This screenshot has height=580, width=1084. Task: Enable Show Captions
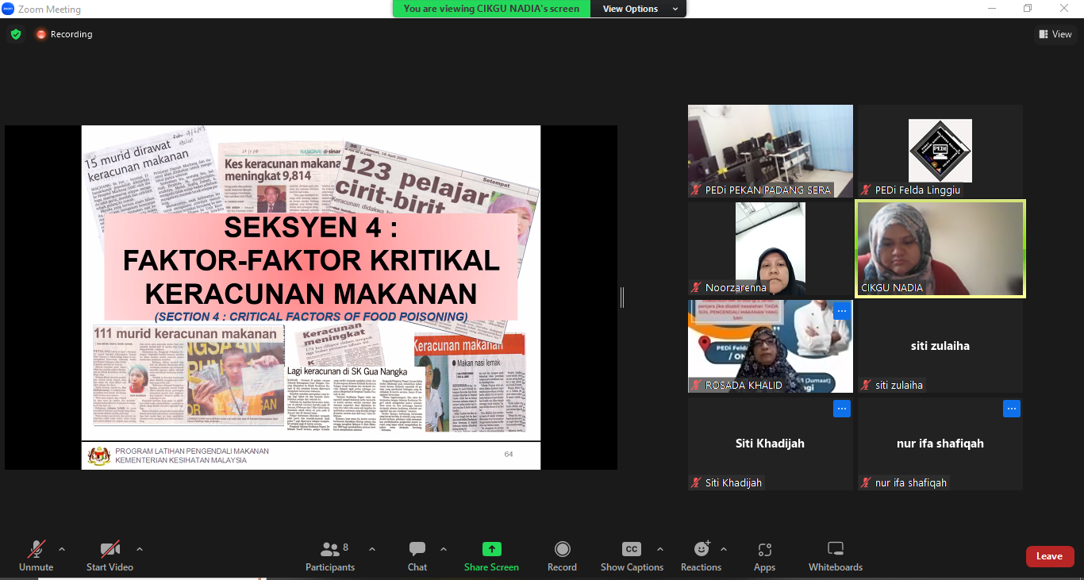click(x=632, y=550)
